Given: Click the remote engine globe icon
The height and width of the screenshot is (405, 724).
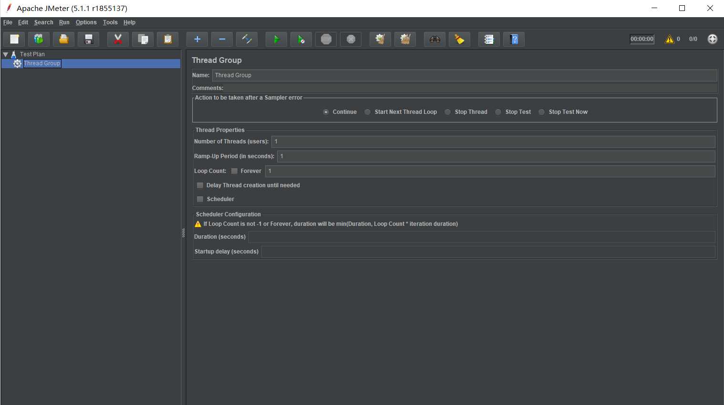Looking at the screenshot, I should [713, 39].
